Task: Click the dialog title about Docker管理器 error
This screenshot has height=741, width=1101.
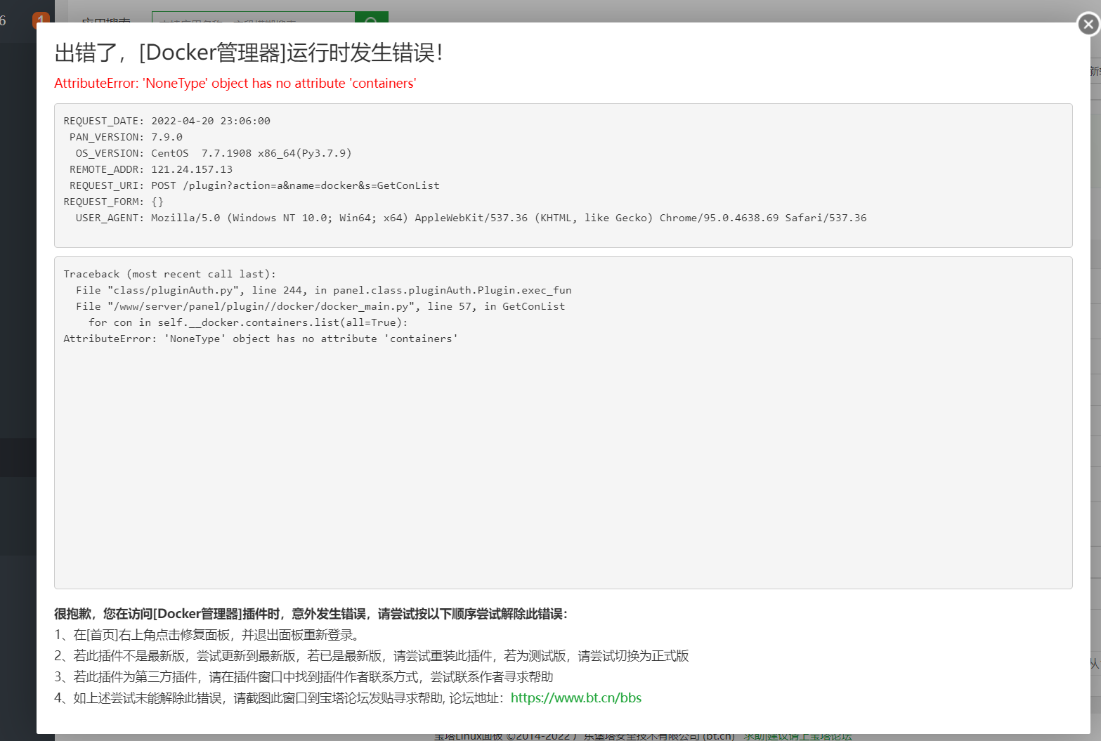Action: (249, 53)
